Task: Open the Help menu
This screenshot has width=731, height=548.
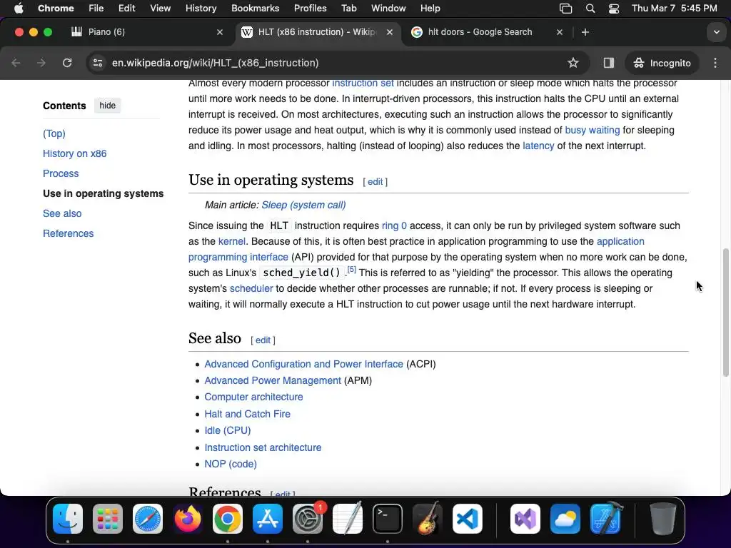Action: pyautogui.click(x=430, y=9)
